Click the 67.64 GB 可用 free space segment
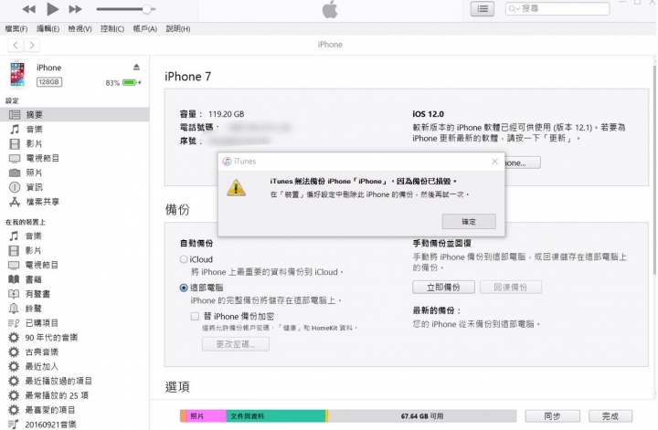Image resolution: width=658 pixels, height=430 pixels. pos(422,416)
